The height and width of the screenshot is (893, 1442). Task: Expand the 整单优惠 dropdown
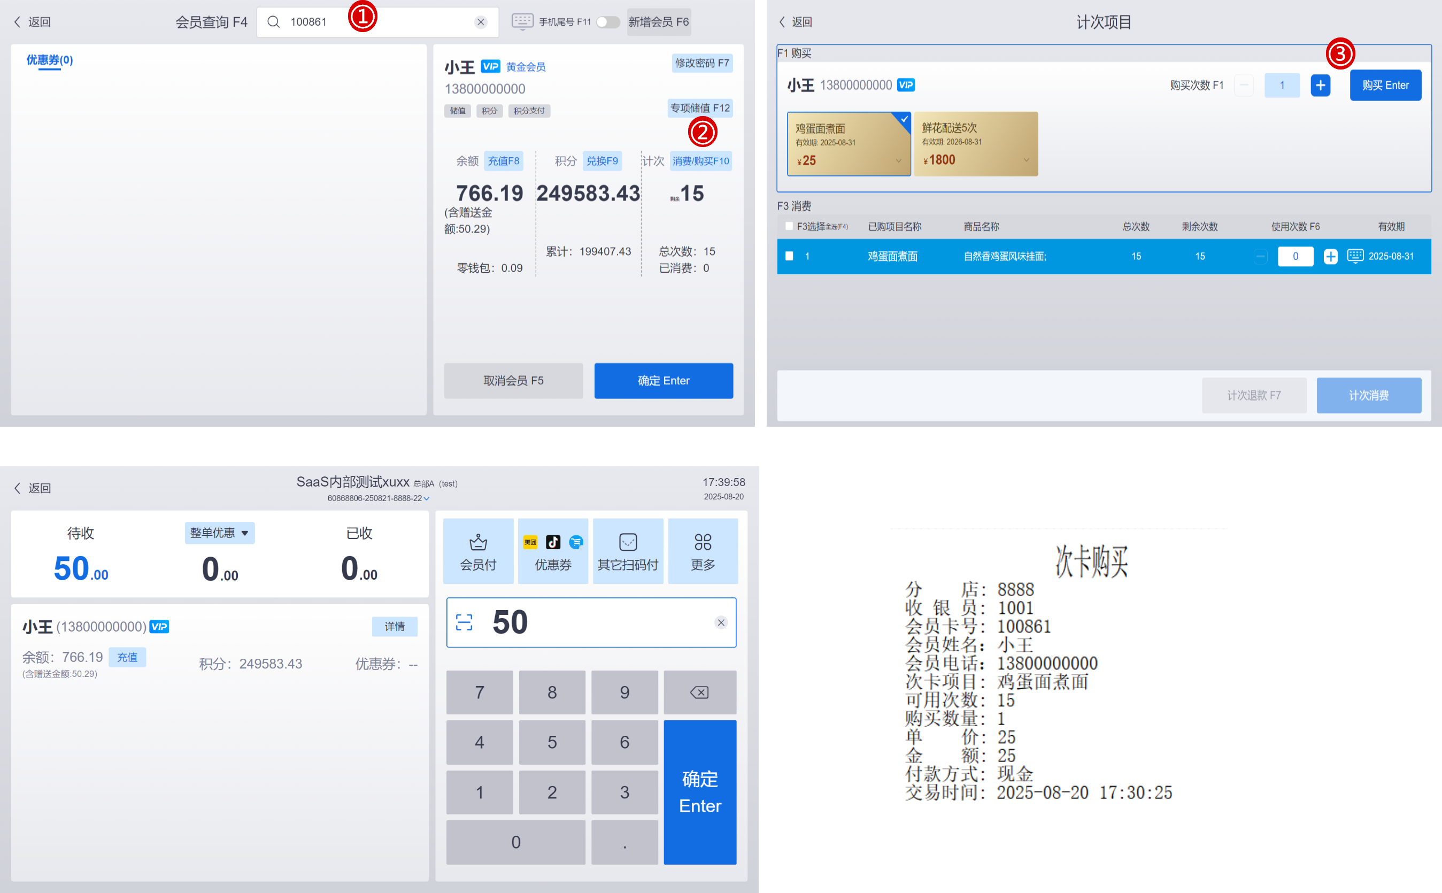[220, 533]
